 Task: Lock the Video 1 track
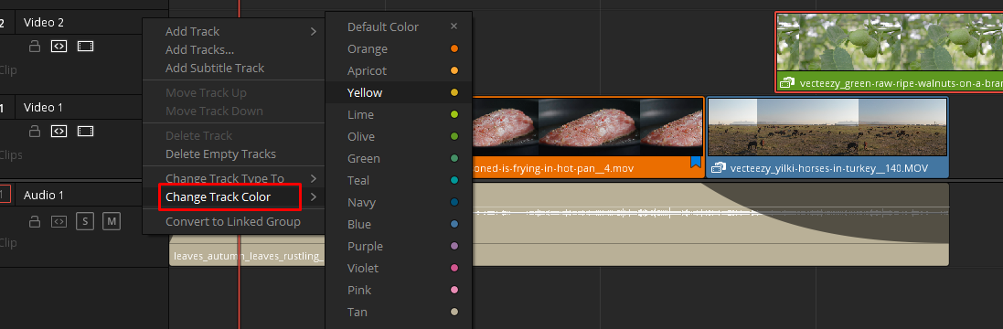(35, 131)
